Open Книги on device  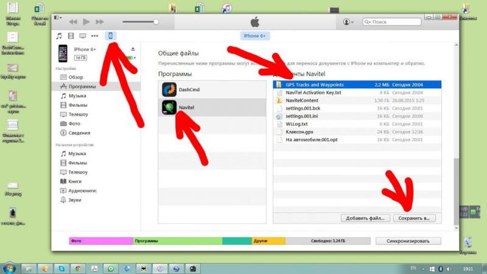(x=75, y=181)
